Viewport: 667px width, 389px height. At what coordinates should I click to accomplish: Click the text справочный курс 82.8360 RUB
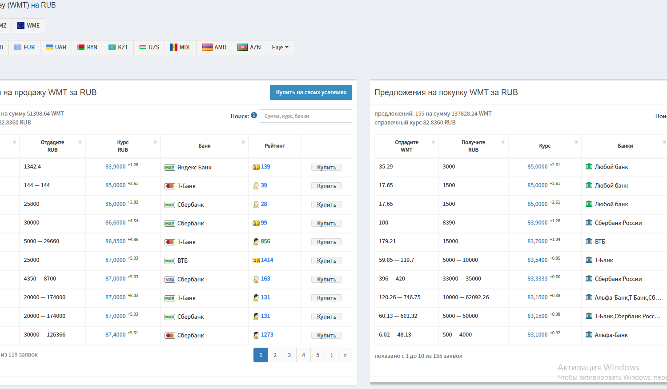(415, 123)
